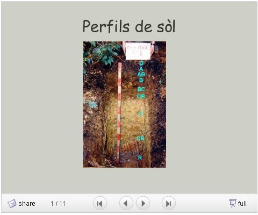Screen dimensions: 258x215
Task: Click the white handwritten sign in photo
Action: click(138, 51)
